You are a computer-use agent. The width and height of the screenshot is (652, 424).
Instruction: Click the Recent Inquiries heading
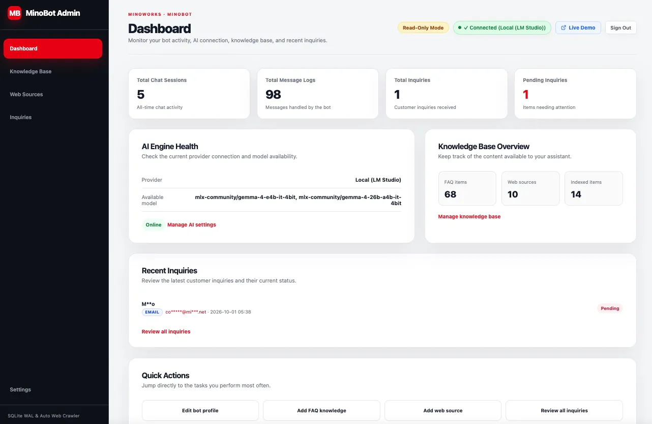pyautogui.click(x=169, y=271)
